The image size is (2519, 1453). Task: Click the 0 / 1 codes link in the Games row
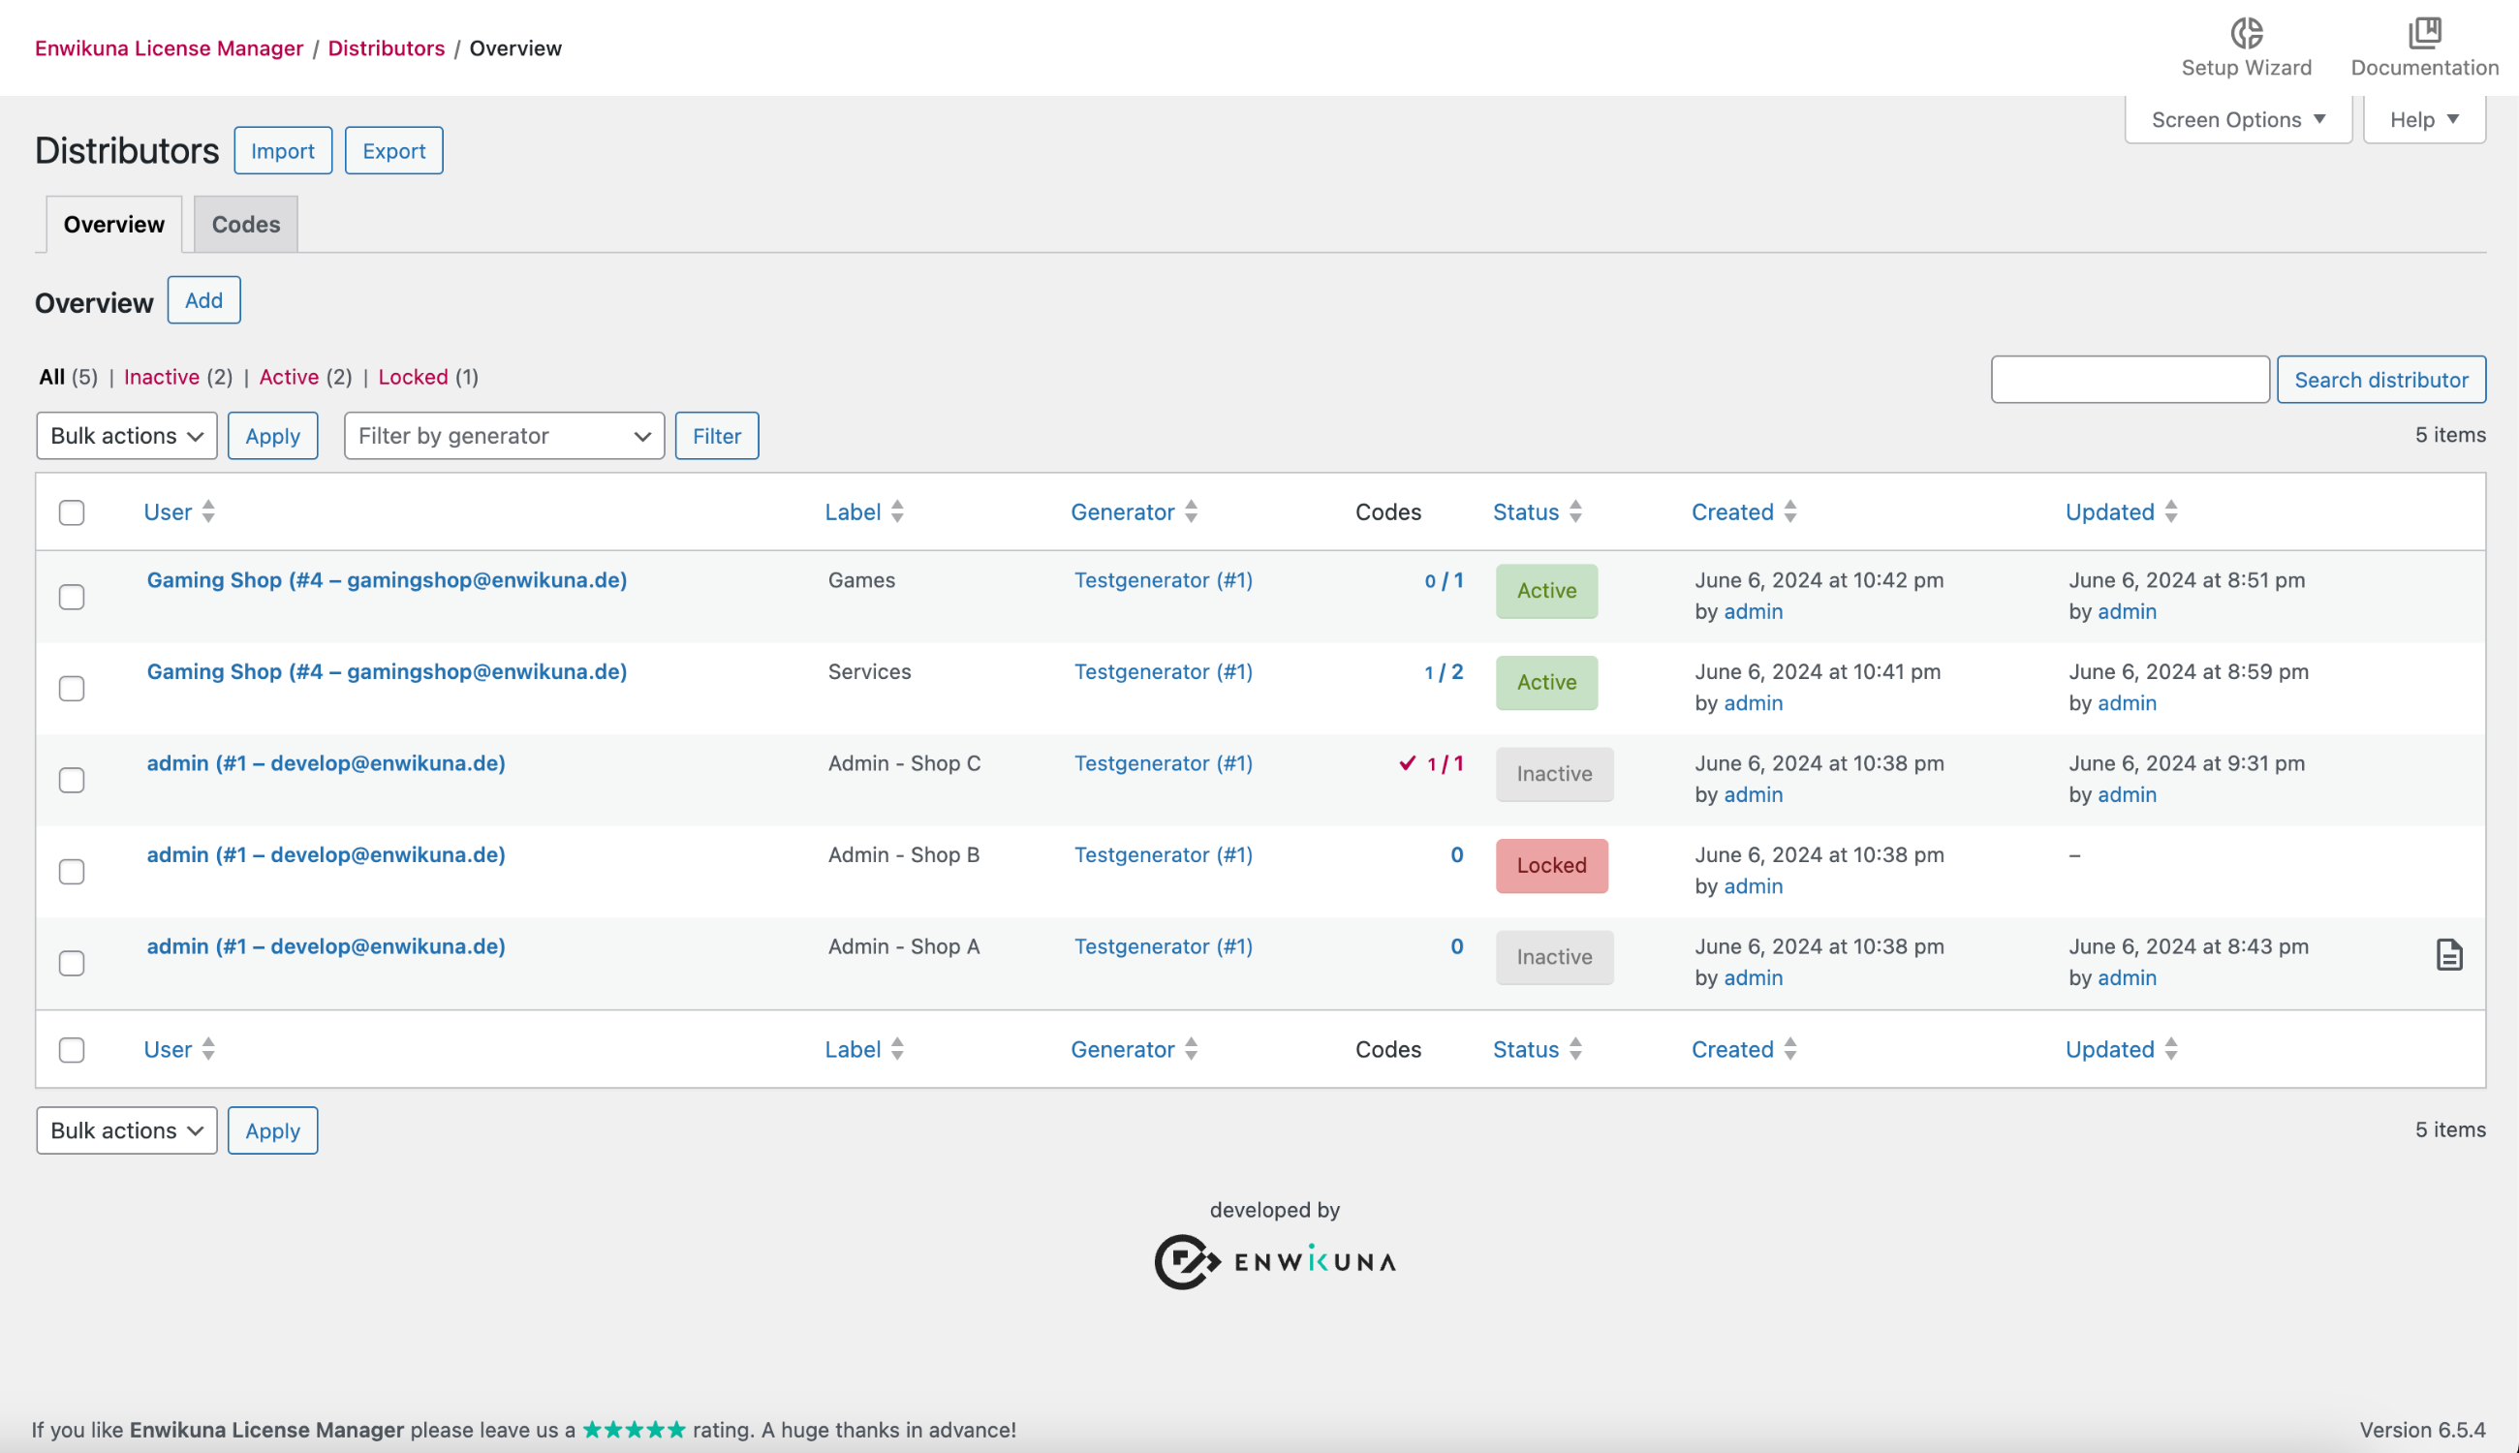[x=1444, y=581]
